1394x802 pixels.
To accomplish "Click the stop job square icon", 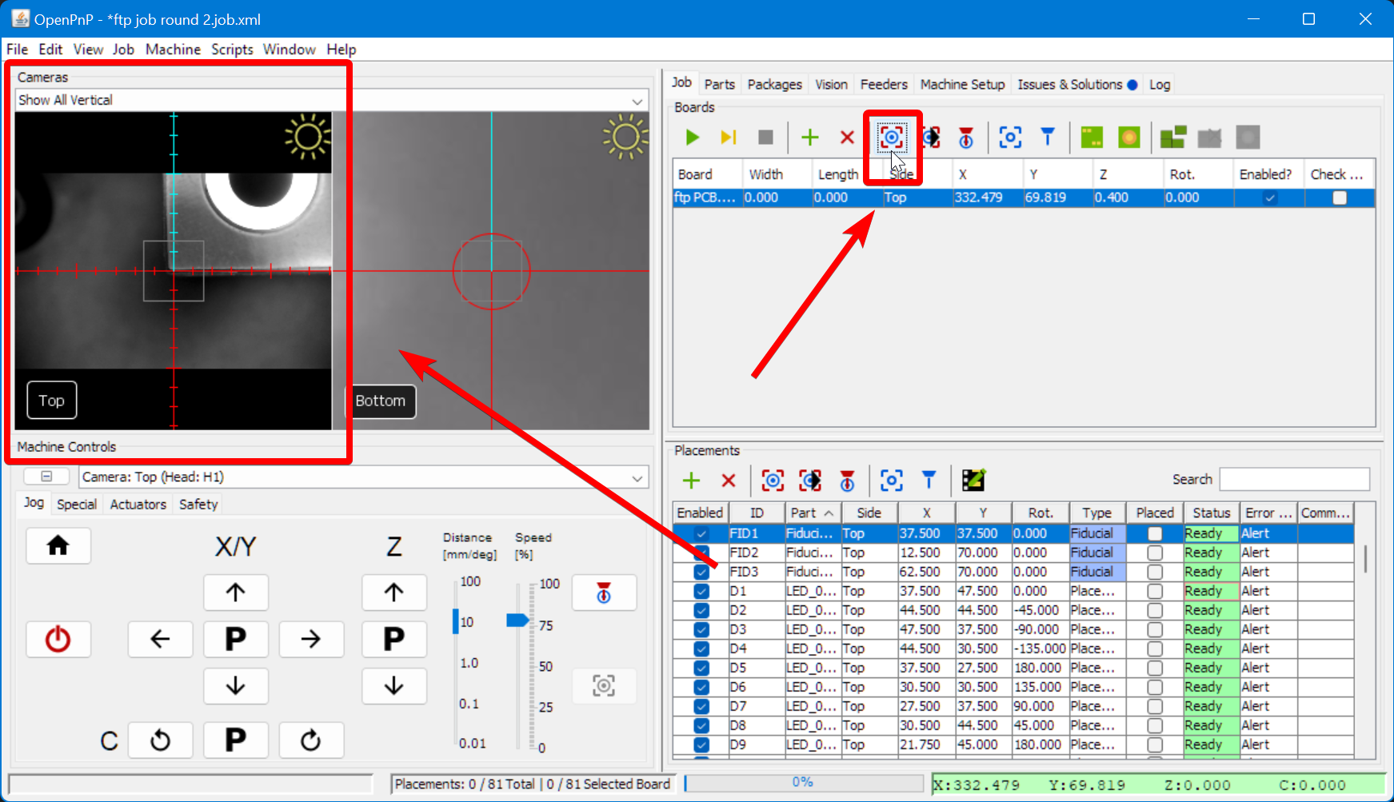I will [x=765, y=138].
